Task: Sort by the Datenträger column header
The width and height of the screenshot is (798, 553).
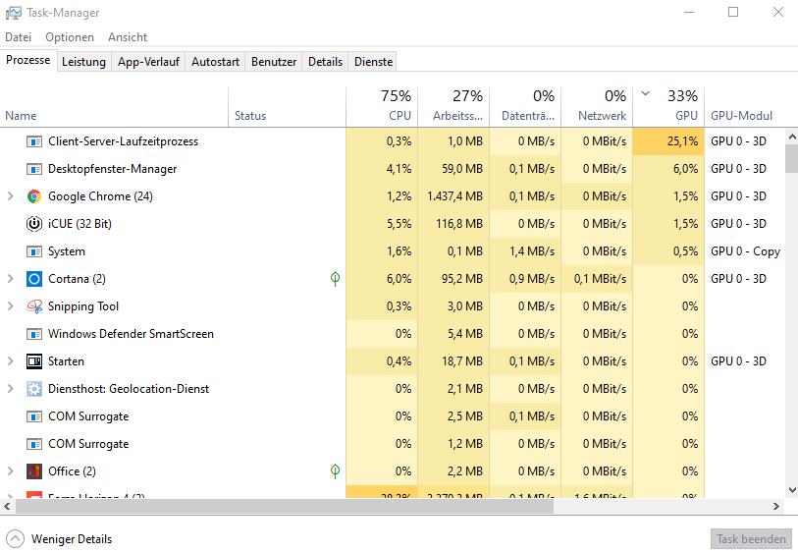Action: coord(525,106)
